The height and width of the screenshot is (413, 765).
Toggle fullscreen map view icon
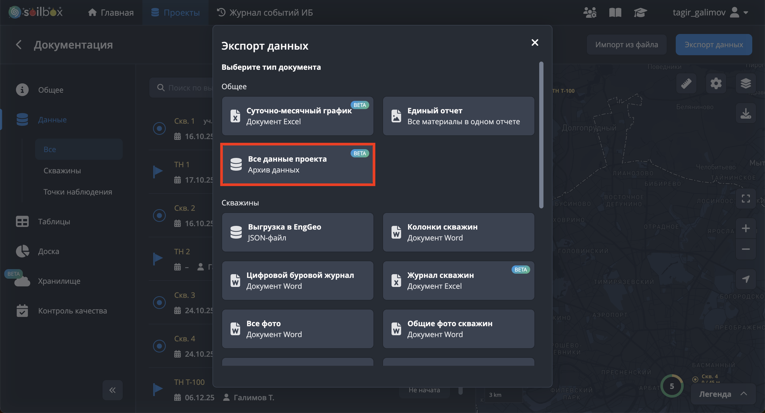(x=745, y=199)
